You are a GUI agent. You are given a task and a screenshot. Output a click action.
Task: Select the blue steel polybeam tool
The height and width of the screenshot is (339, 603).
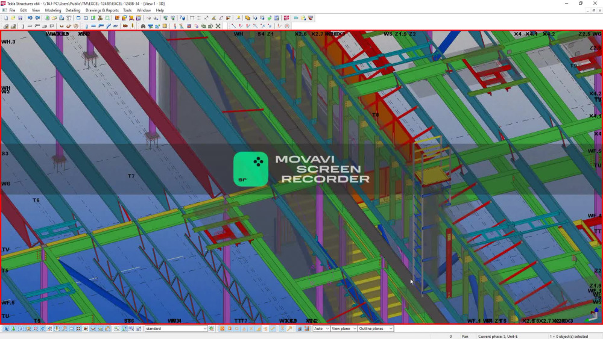pos(101,26)
